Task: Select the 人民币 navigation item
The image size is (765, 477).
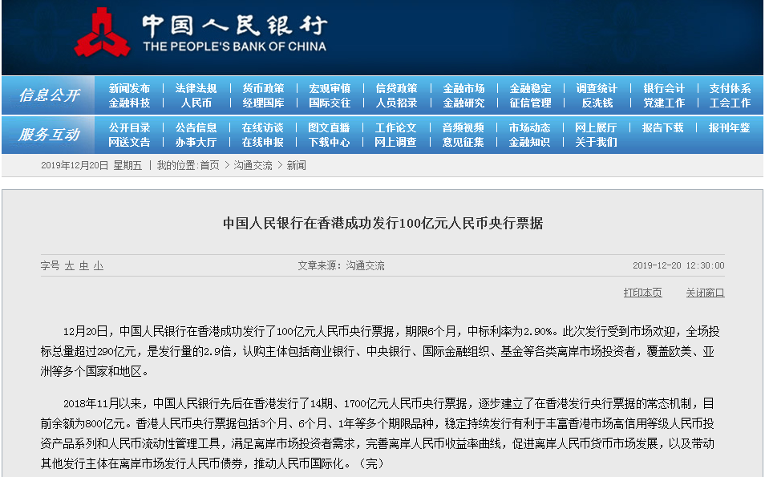Action: click(196, 103)
